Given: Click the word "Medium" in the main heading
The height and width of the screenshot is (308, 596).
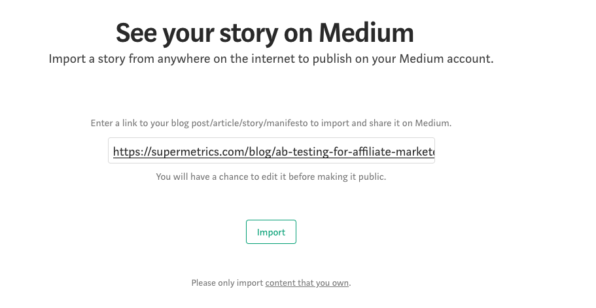Looking at the screenshot, I should click(x=366, y=33).
